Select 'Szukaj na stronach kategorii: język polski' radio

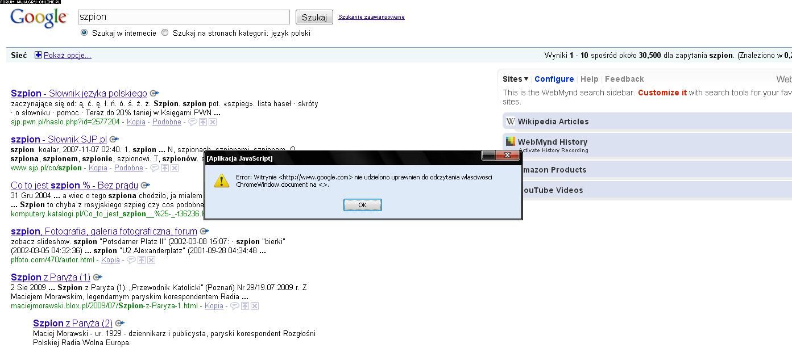coord(165,33)
